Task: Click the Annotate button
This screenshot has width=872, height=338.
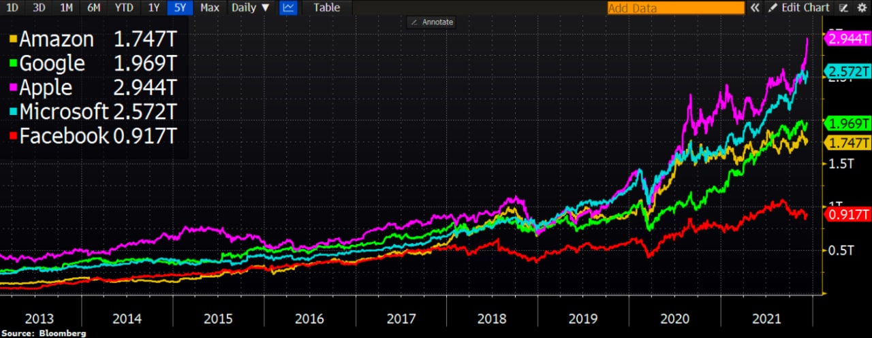Action: 431,22
